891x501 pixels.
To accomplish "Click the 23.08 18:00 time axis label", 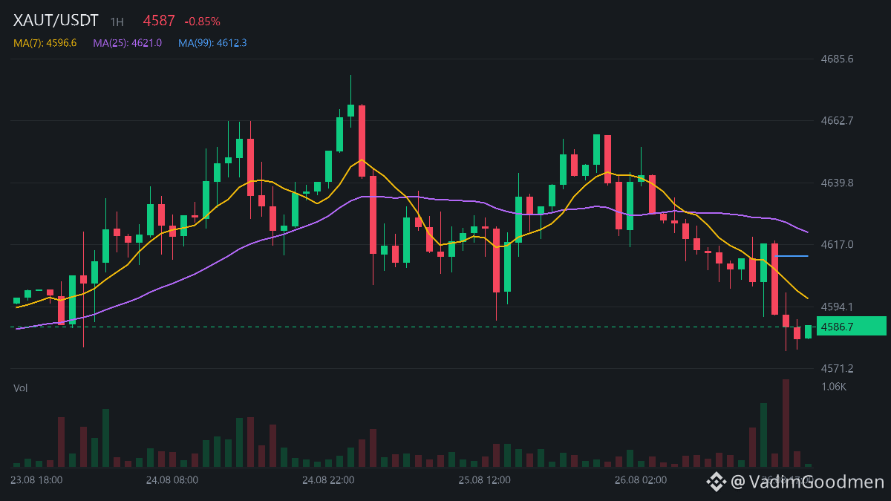I will pyautogui.click(x=36, y=480).
